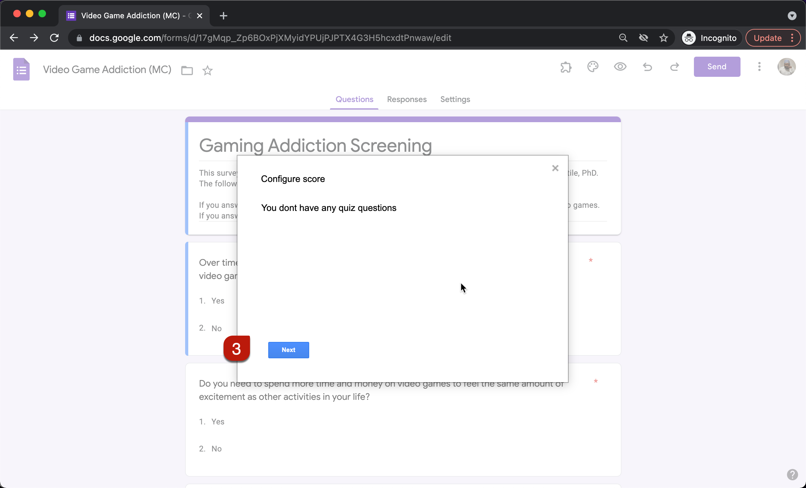Open the form's more options menu
The width and height of the screenshot is (806, 488).
coord(759,67)
